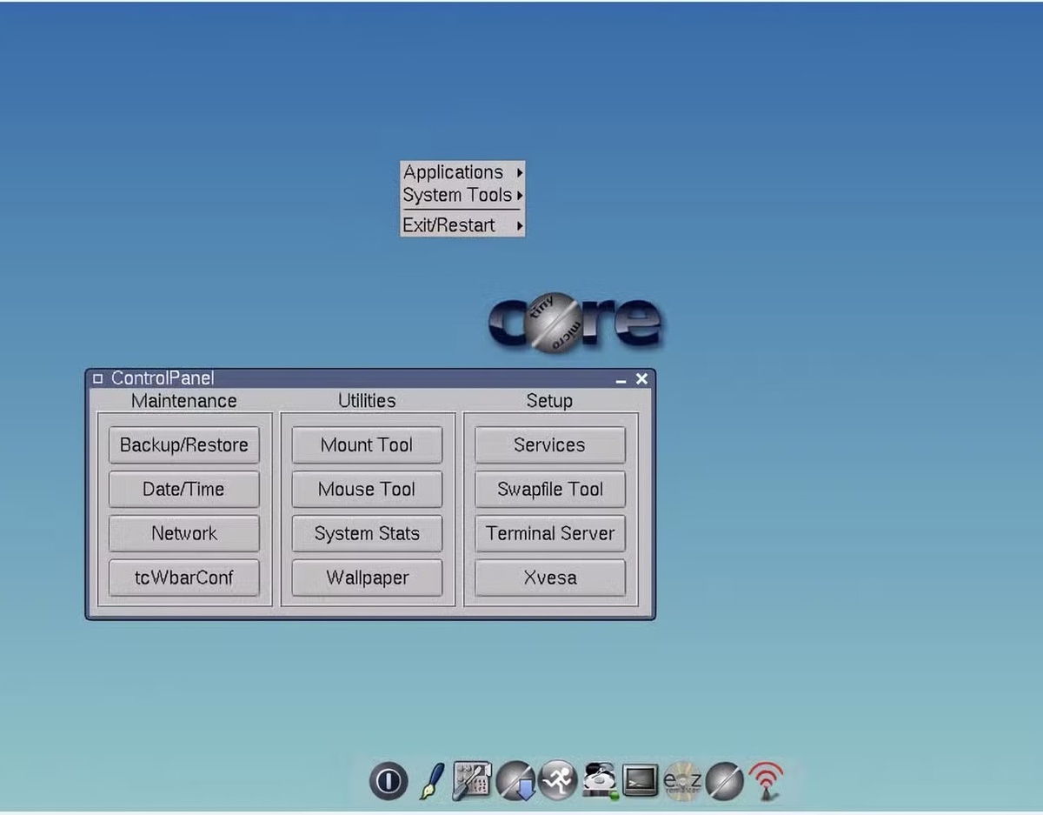The height and width of the screenshot is (815, 1043).
Task: Click the Maintenance column heading
Action: (184, 401)
